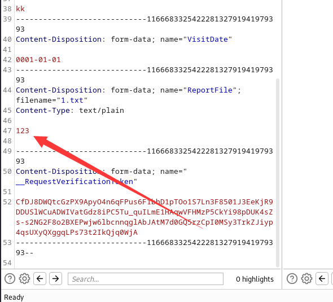
Task: Open help icon in response panel
Action: tap(292, 279)
